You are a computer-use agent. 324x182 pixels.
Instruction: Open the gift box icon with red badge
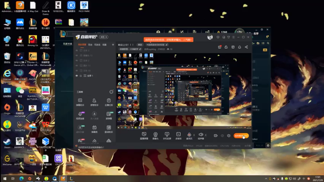pyautogui.click(x=220, y=47)
